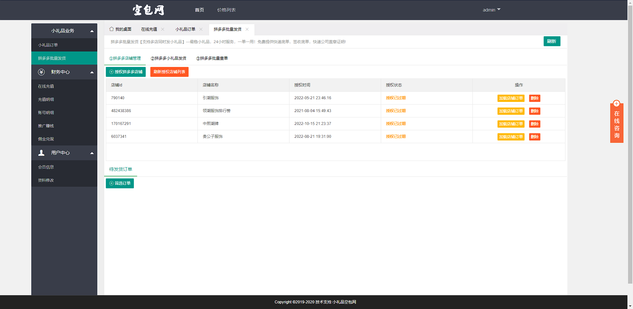The width and height of the screenshot is (633, 309).
Task: Collapse the 用户中心 sidebar section
Action: 92,153
